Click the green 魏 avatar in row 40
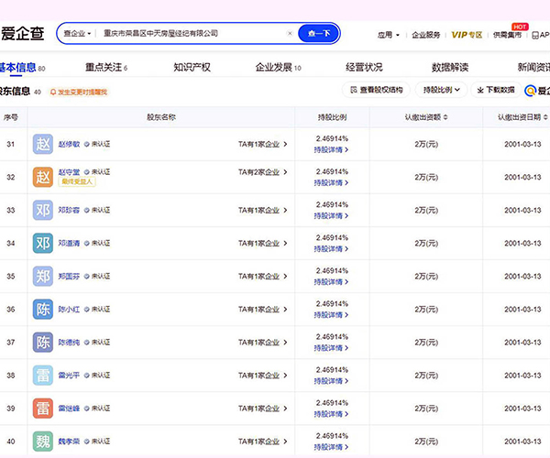Viewport: 550px width, 458px height. 43,441
